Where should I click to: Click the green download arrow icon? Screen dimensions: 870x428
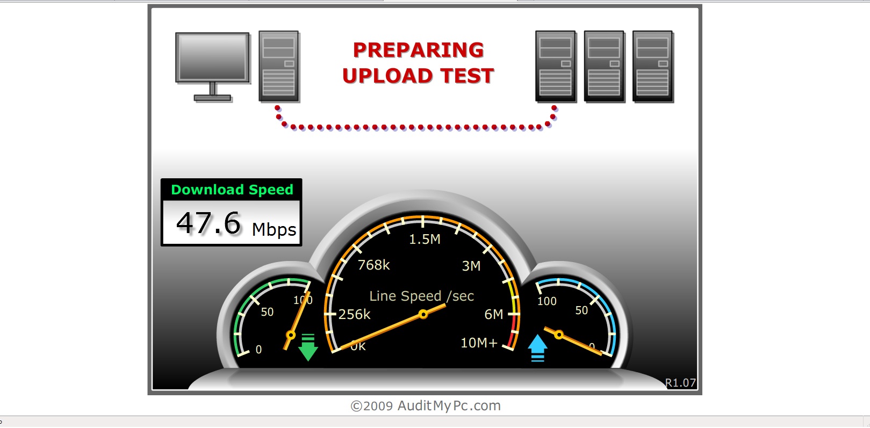pyautogui.click(x=308, y=347)
